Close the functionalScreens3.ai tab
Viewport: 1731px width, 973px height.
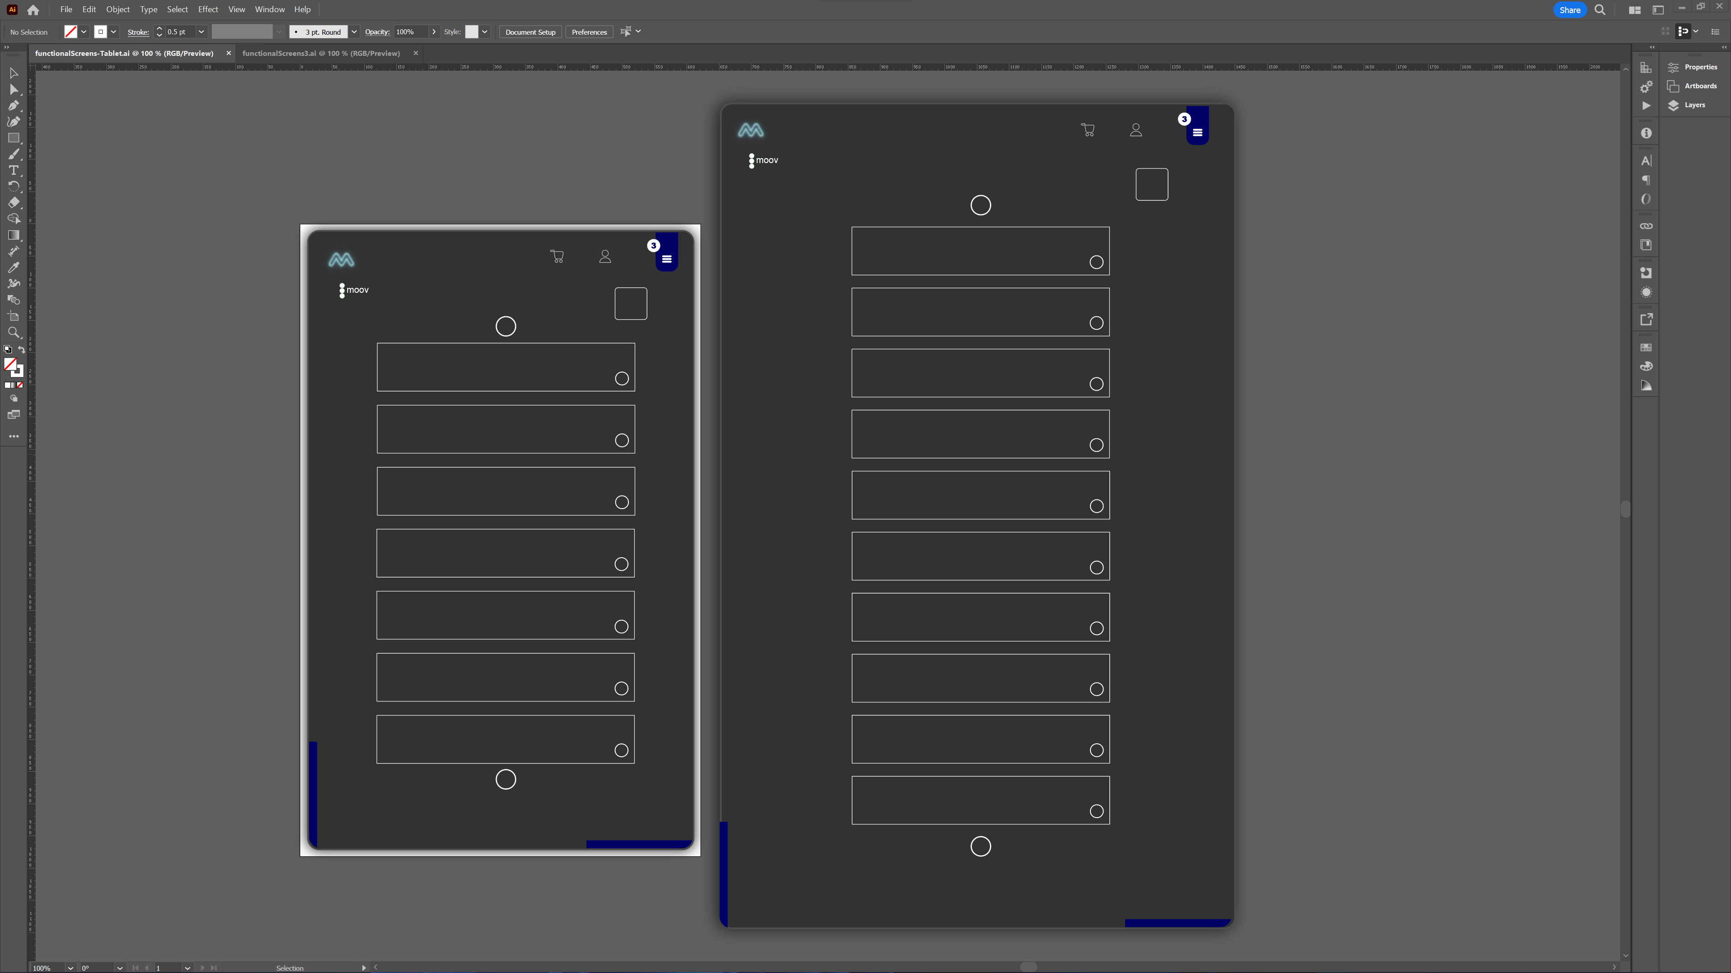point(415,53)
